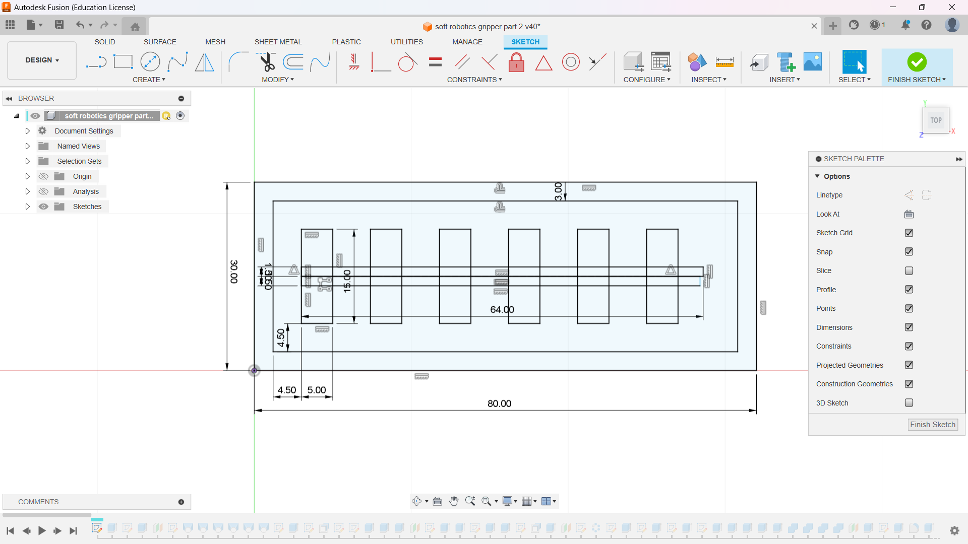Pick the Concentric constraint icon

pos(571,62)
